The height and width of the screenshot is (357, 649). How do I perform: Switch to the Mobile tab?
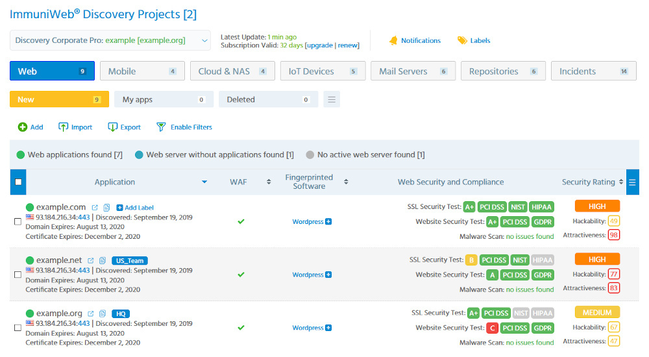pyautogui.click(x=142, y=71)
